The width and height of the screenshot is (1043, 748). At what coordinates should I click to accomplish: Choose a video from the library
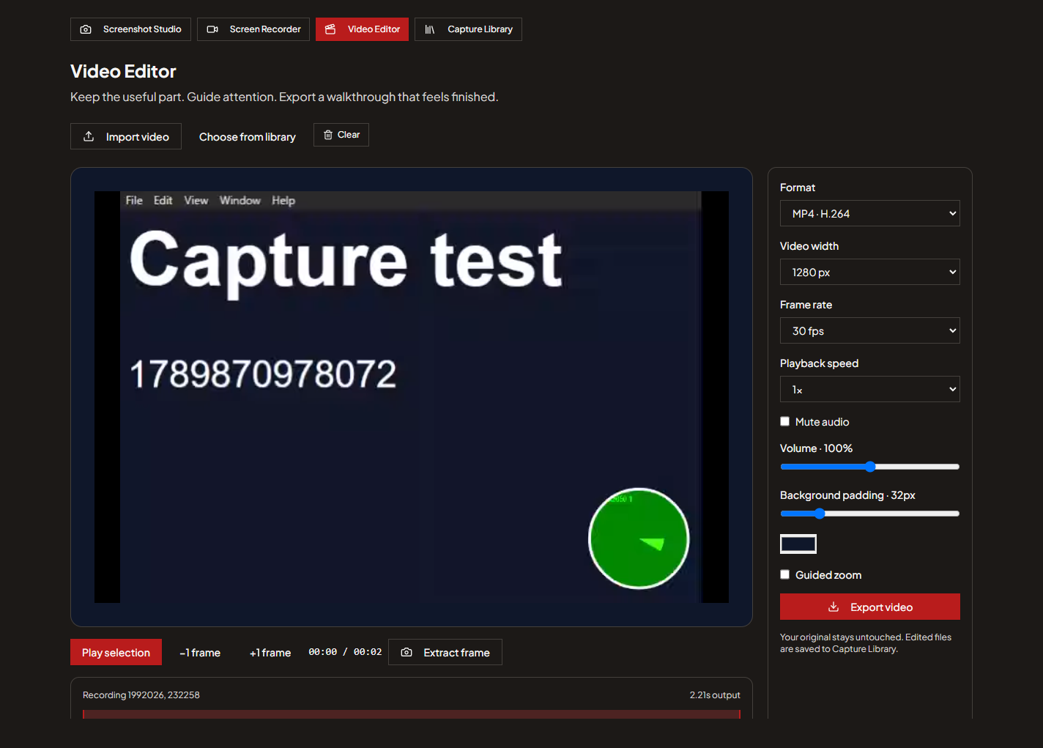248,137
